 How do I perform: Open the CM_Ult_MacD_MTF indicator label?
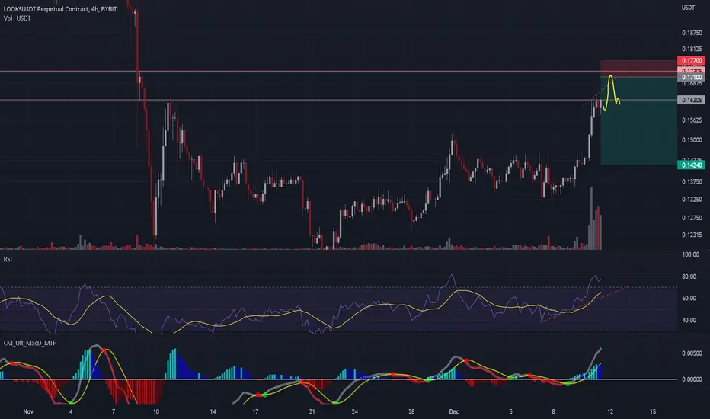click(x=30, y=343)
